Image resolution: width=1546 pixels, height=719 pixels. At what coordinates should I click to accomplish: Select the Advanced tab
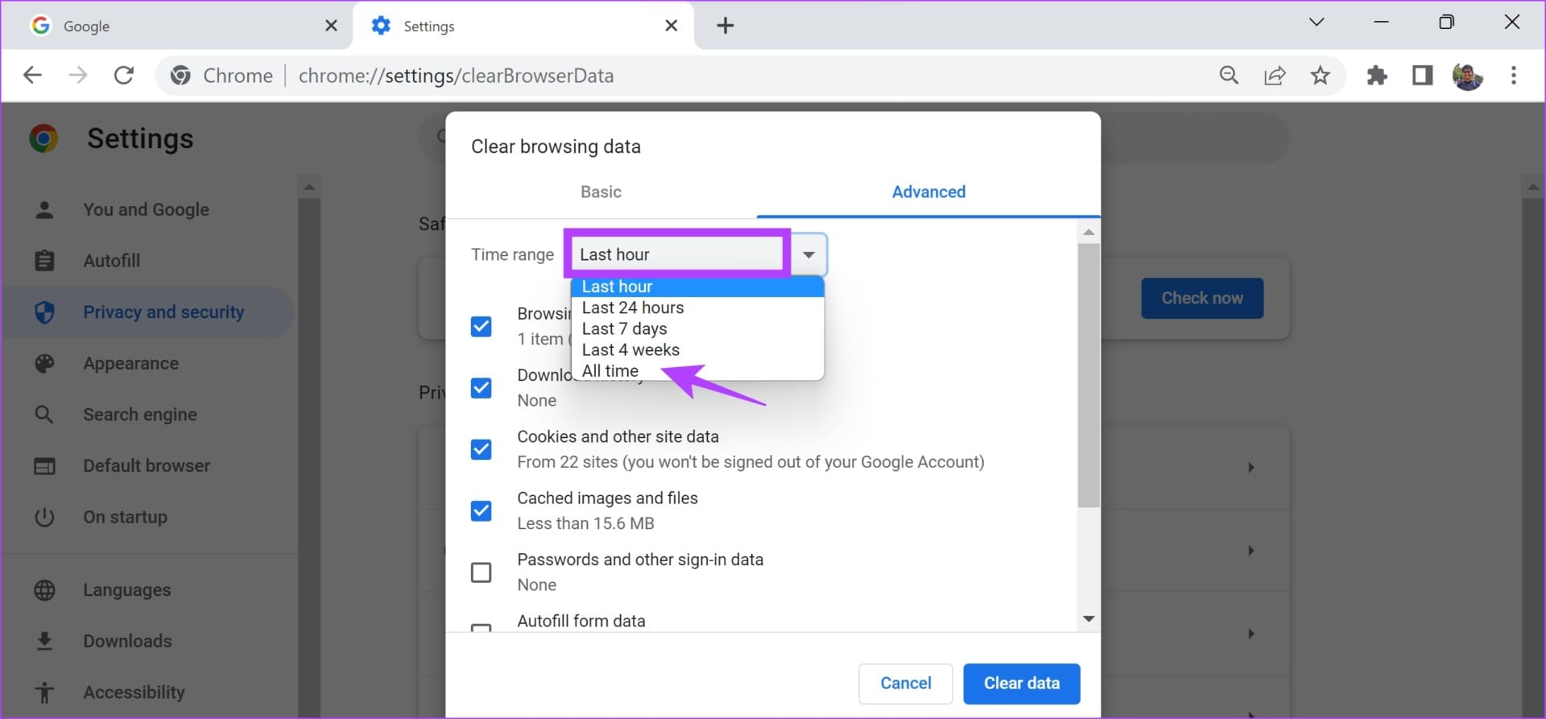click(928, 192)
